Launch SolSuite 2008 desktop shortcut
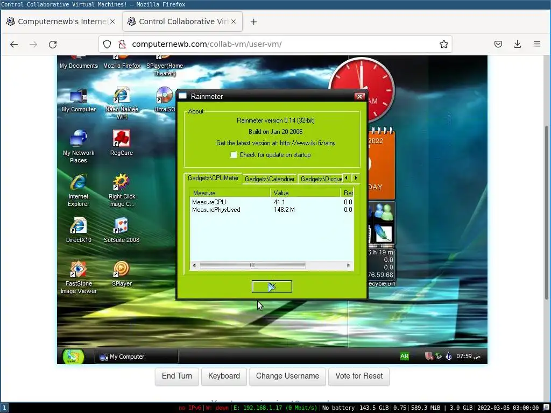Screen dimensions: 551x413 [122, 230]
